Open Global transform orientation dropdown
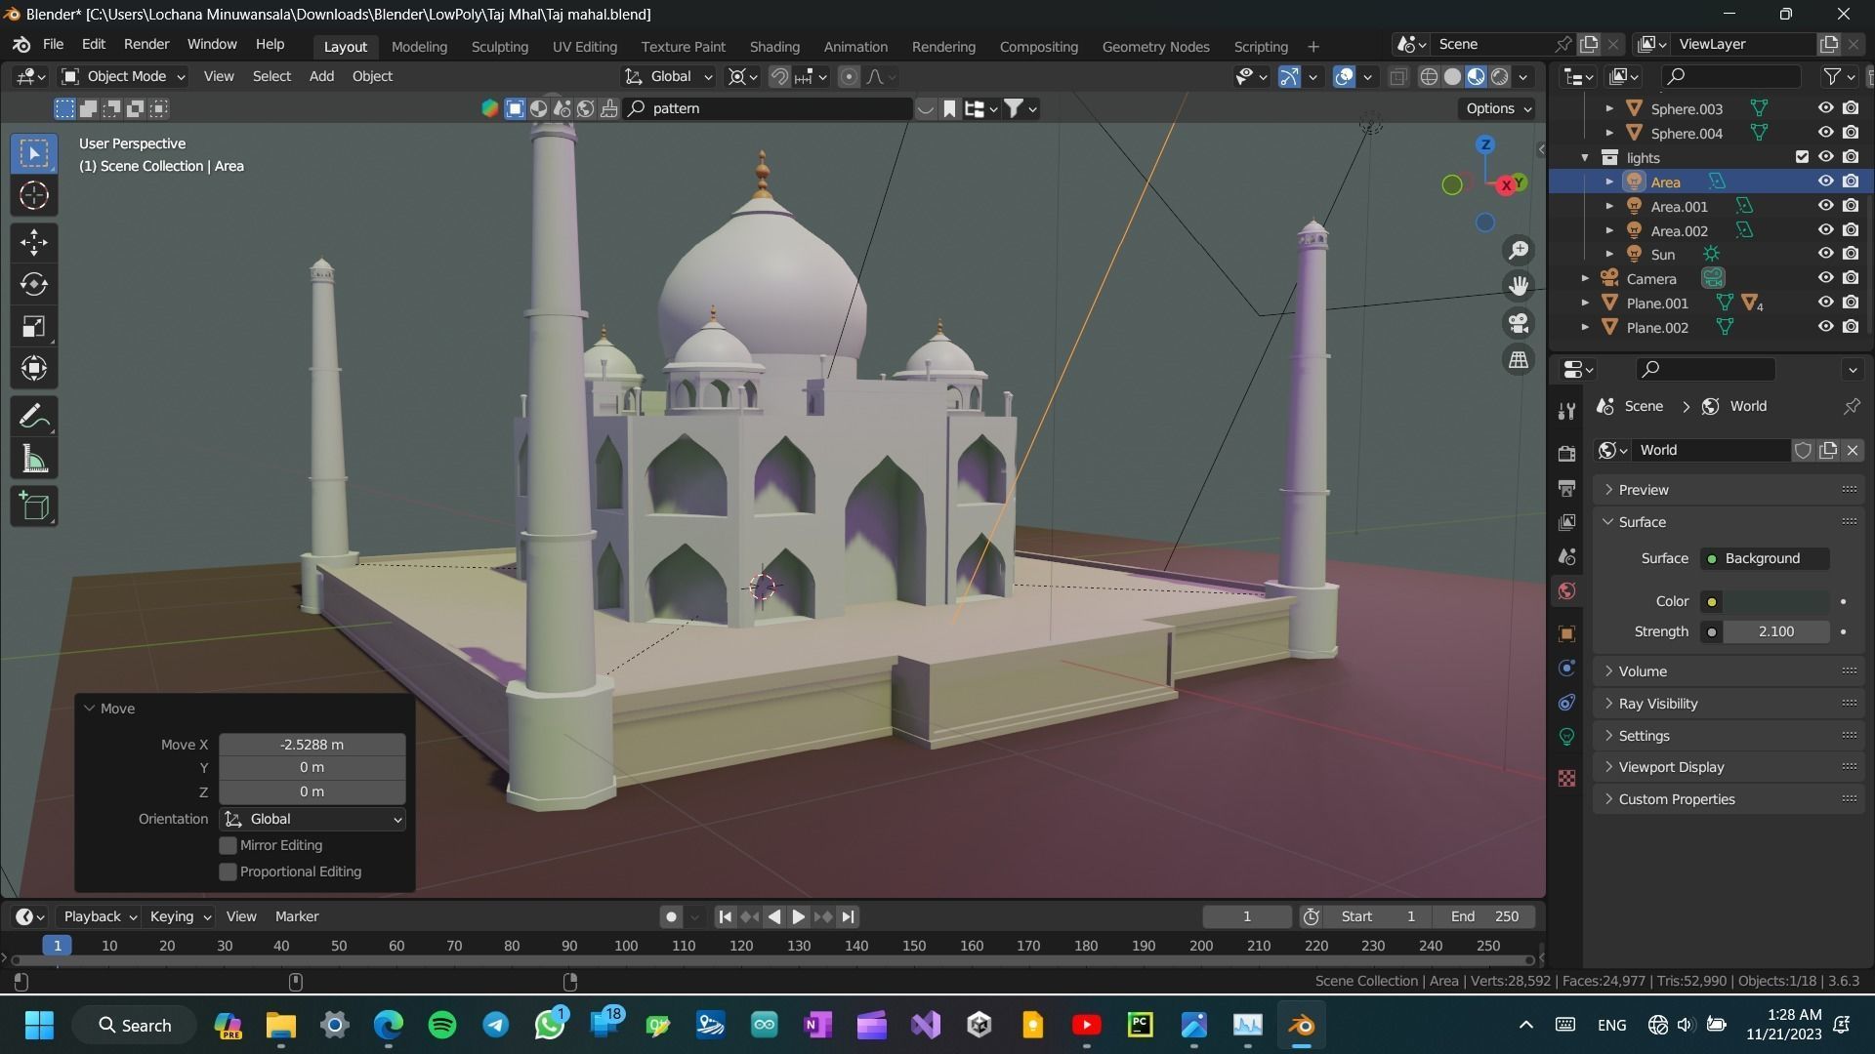The width and height of the screenshot is (1875, 1054). click(x=669, y=76)
